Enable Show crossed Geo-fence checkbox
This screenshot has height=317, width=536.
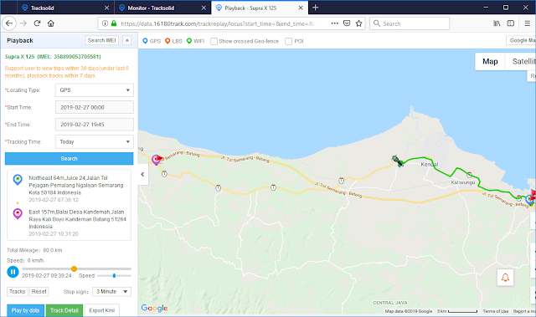tap(214, 41)
